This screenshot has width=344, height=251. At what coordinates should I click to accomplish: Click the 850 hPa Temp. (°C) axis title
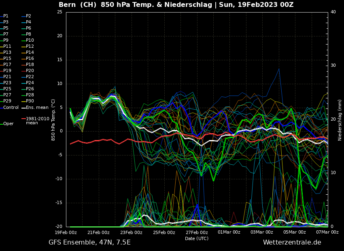53,120
